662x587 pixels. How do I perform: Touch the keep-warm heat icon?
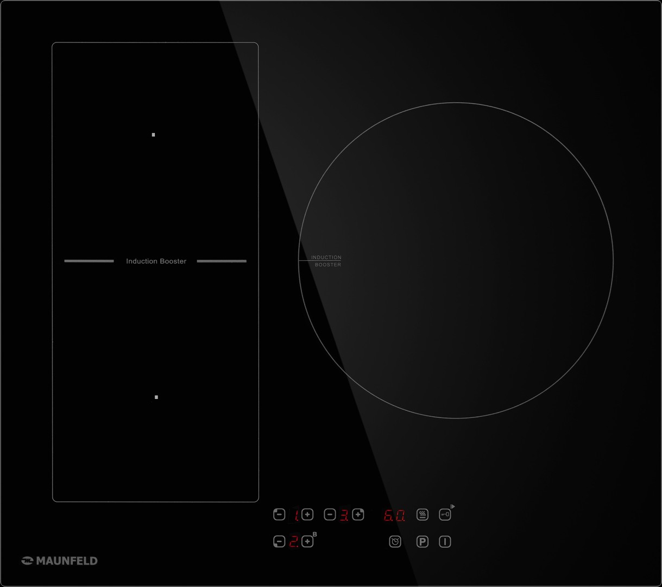422,514
